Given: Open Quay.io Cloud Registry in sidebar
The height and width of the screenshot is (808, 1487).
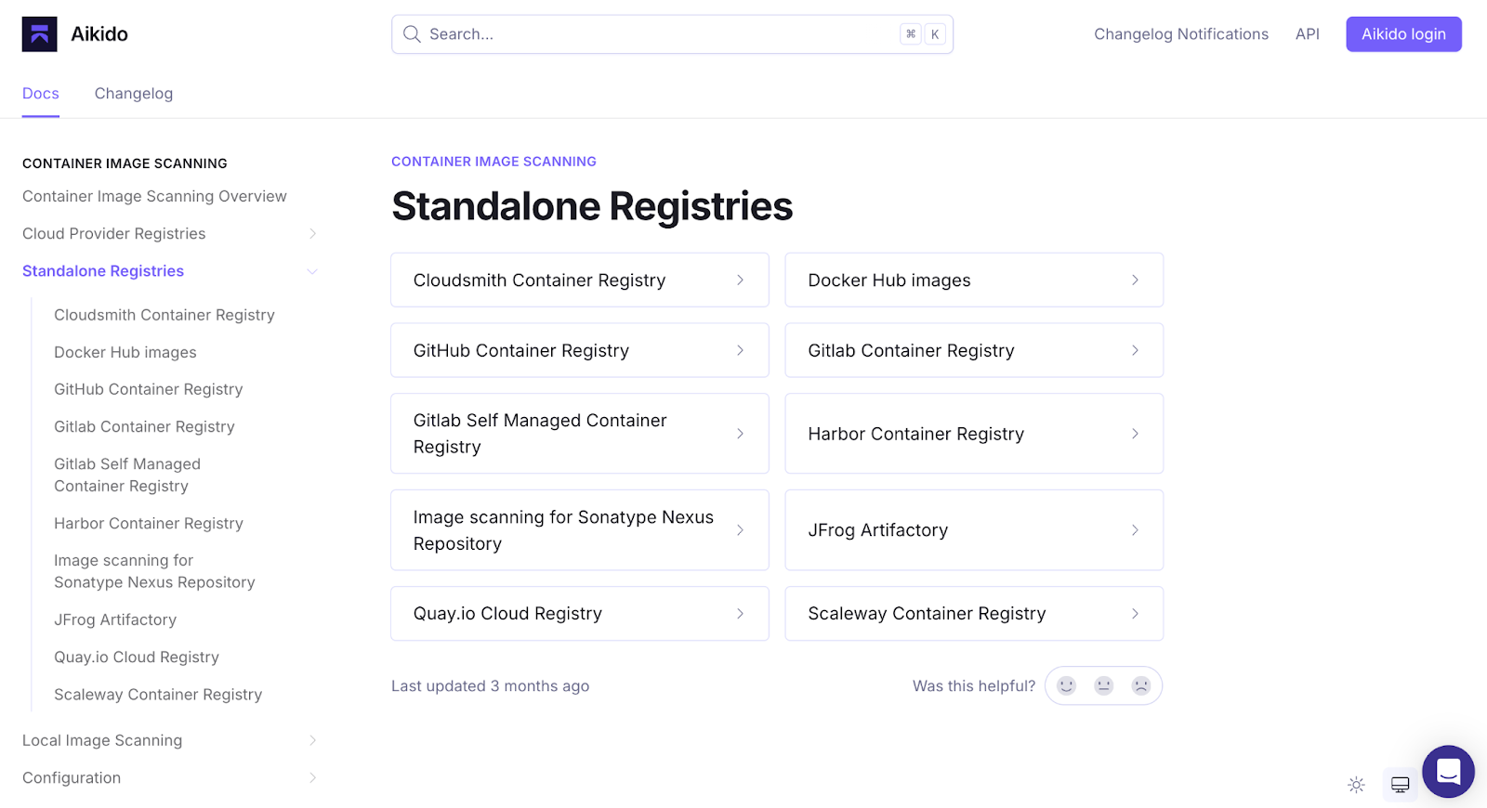Looking at the screenshot, I should [x=137, y=657].
